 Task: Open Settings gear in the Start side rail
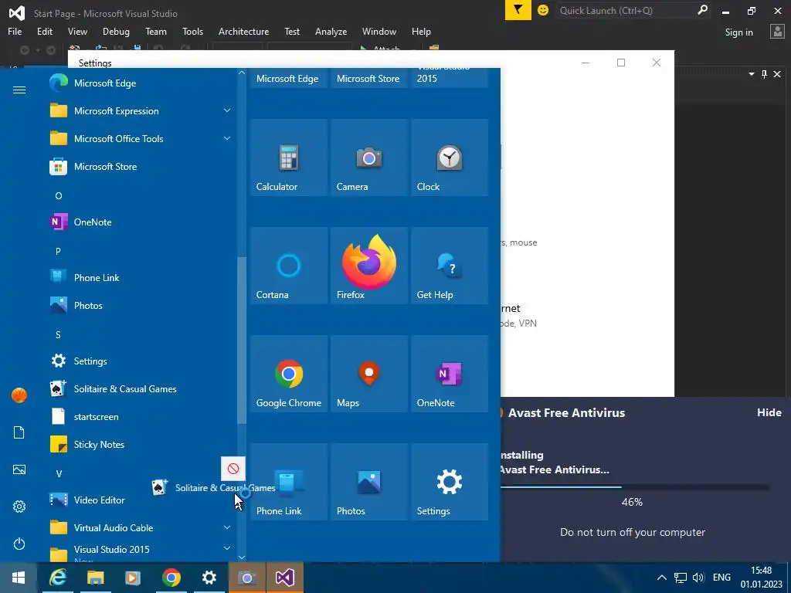(19, 507)
